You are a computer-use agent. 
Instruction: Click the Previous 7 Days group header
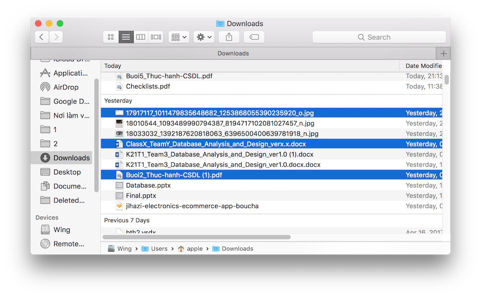[x=127, y=220]
